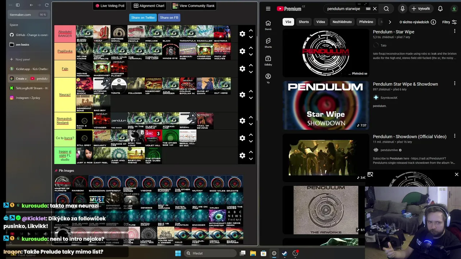
Task: Move Neurazí tier up with arrow
Action: click(251, 91)
